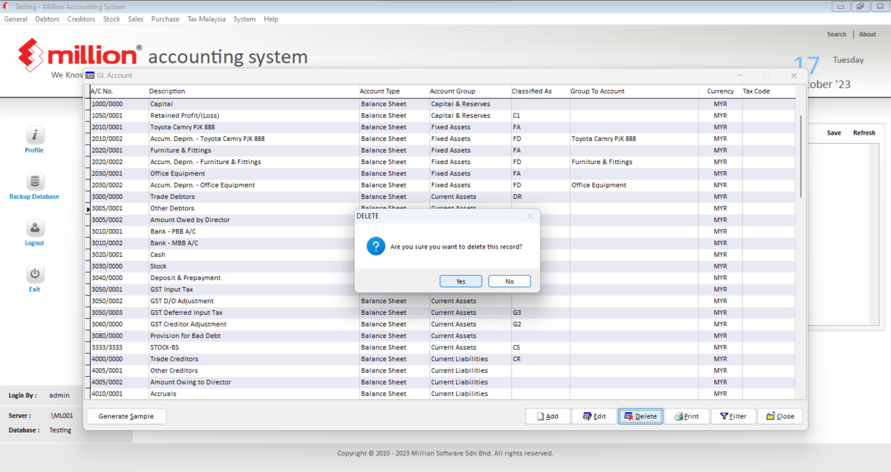Click the Account Type column header
The image size is (891, 472).
[393, 91]
